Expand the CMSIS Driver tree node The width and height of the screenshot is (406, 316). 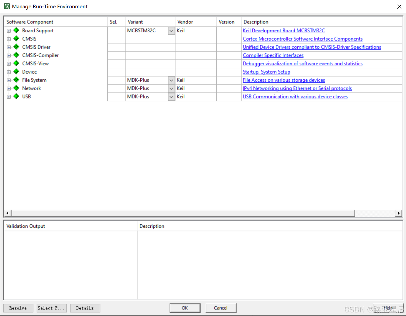[x=9, y=47]
